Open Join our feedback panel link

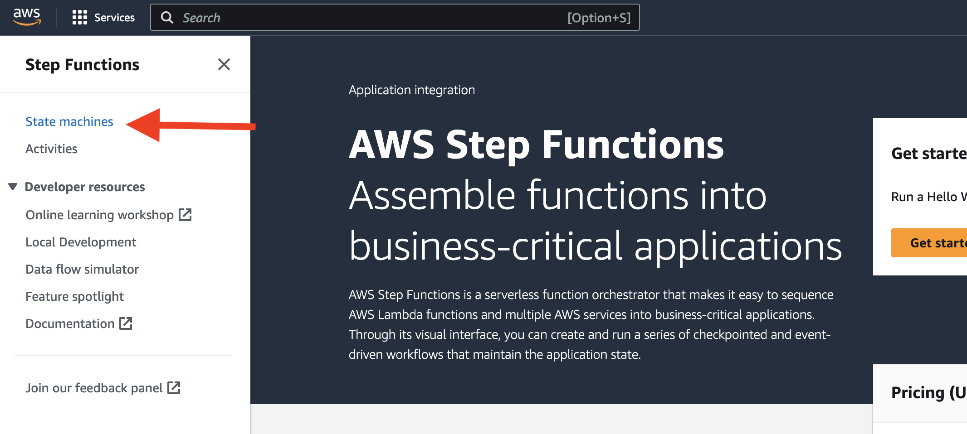point(94,388)
